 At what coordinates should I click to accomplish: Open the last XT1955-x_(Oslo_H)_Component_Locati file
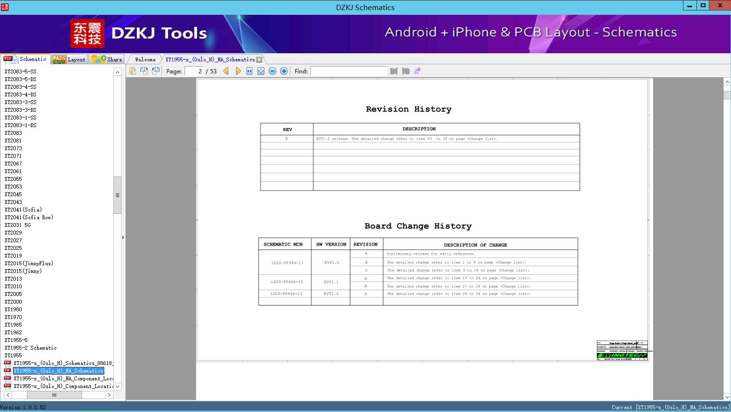(63, 386)
